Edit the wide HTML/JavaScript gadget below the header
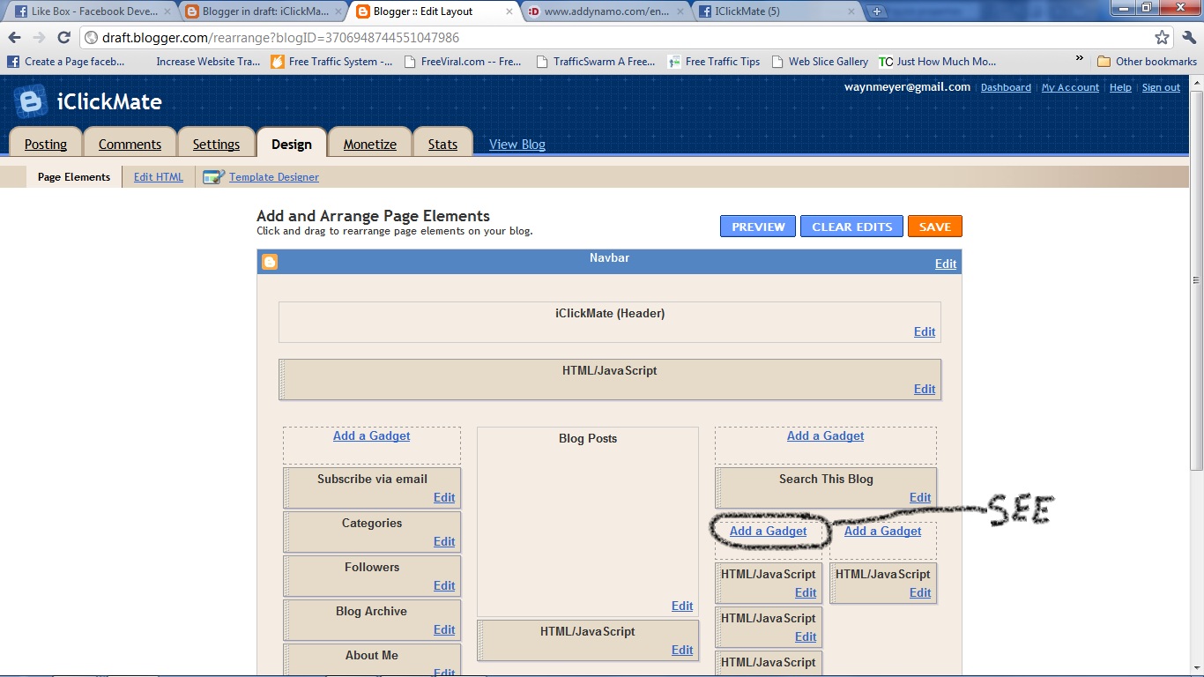The height and width of the screenshot is (677, 1204). coord(925,390)
